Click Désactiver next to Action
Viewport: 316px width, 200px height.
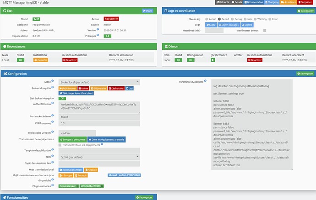coord(111,19)
